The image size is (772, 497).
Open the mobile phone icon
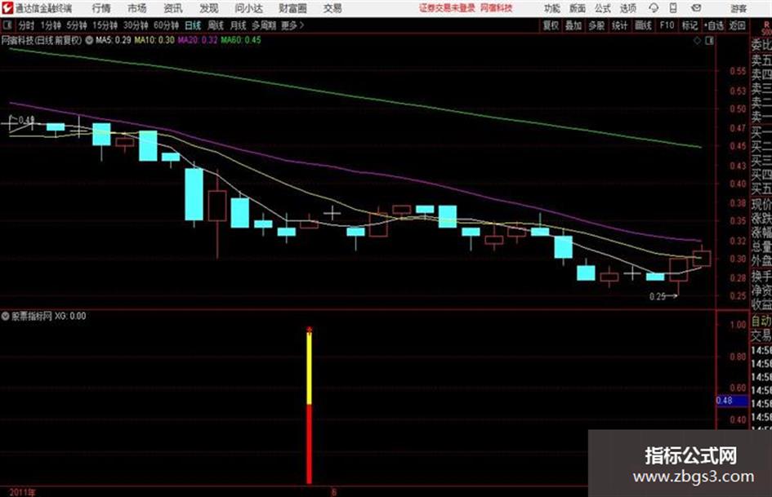pos(673,8)
